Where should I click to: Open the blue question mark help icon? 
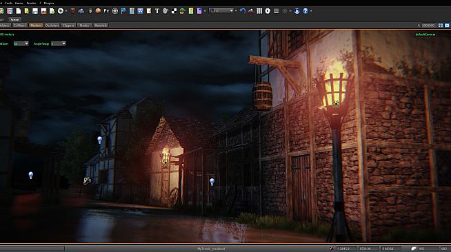[305, 11]
